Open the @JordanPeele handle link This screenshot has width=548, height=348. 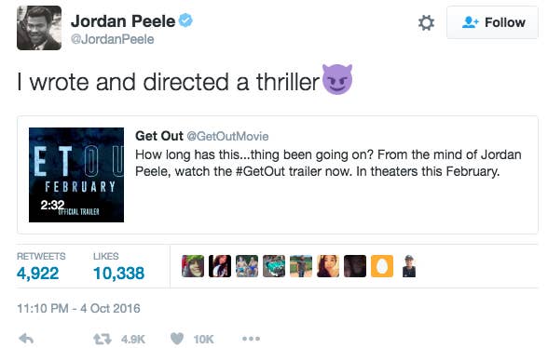[x=112, y=39]
